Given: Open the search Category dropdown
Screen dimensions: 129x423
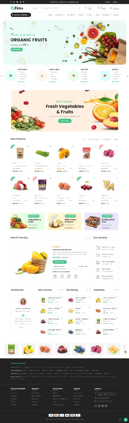Looking at the screenshot, I should (x=36, y=8).
